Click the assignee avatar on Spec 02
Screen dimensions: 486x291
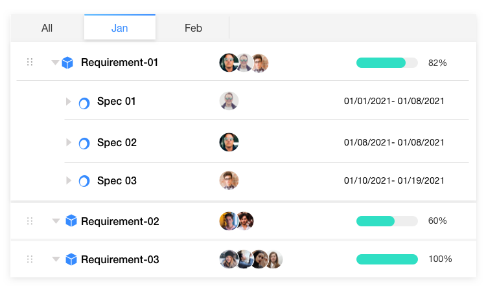pos(229,142)
